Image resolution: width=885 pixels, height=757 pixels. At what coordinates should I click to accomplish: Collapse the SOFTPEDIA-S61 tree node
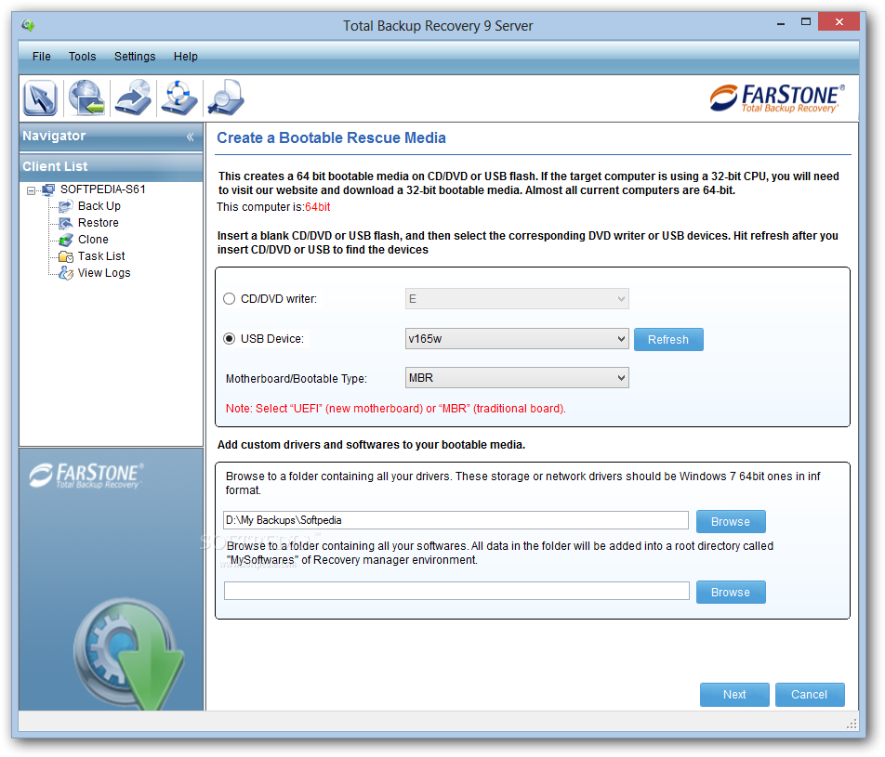[x=31, y=190]
